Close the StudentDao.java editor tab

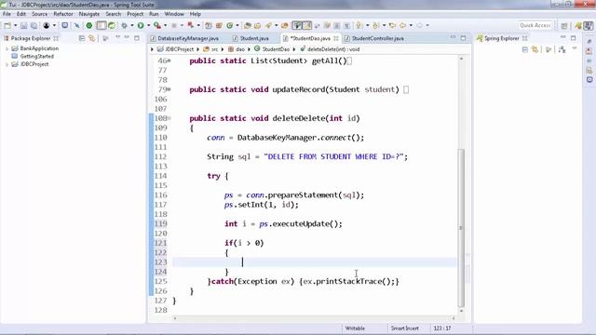(x=336, y=38)
